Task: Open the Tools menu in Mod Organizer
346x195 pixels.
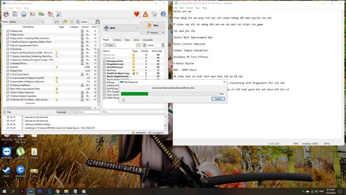Action: 18,8
